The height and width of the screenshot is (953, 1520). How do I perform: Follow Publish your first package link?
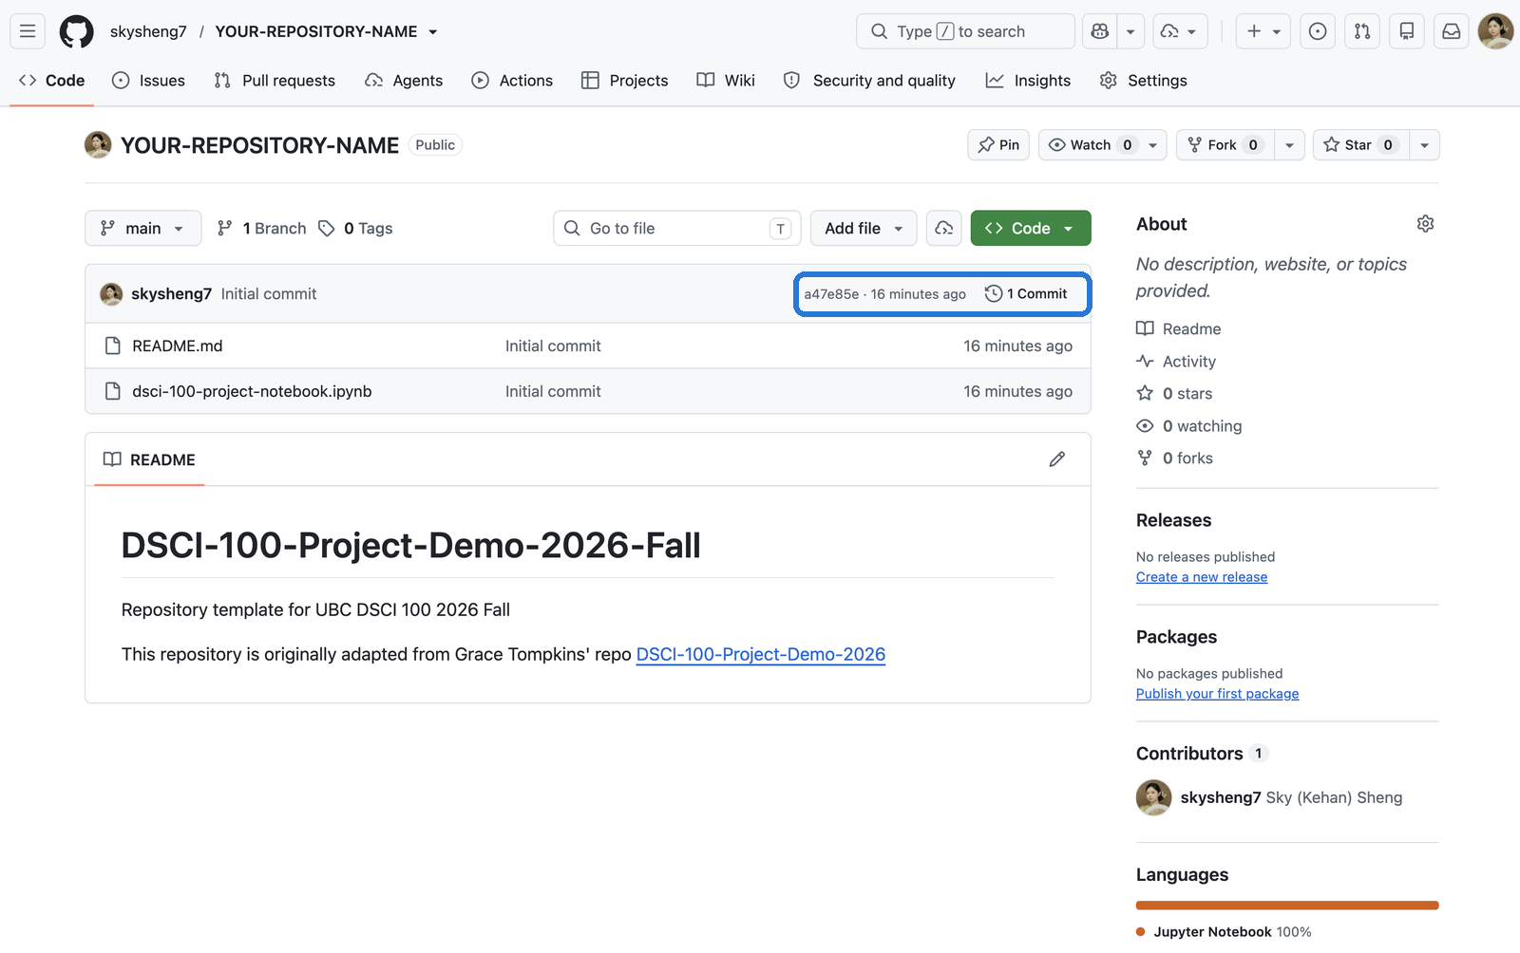pyautogui.click(x=1217, y=694)
